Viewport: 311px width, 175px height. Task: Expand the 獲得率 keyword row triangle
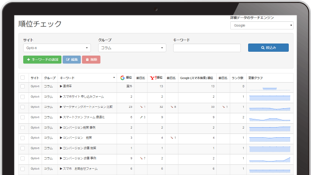pos(61,86)
